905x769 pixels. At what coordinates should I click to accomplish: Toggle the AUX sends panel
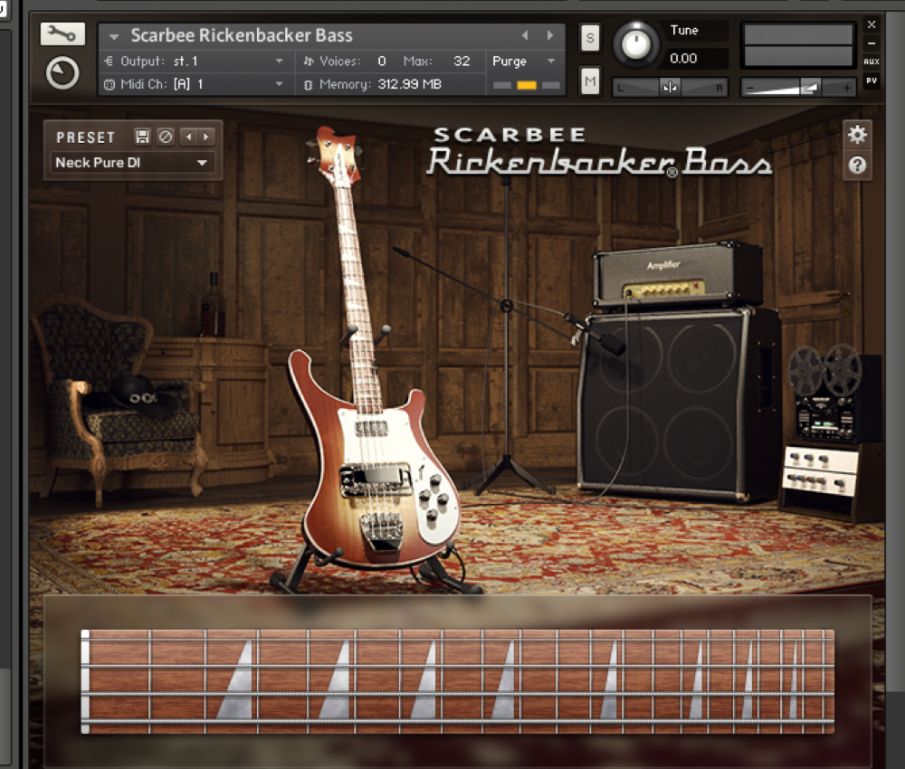tap(872, 62)
